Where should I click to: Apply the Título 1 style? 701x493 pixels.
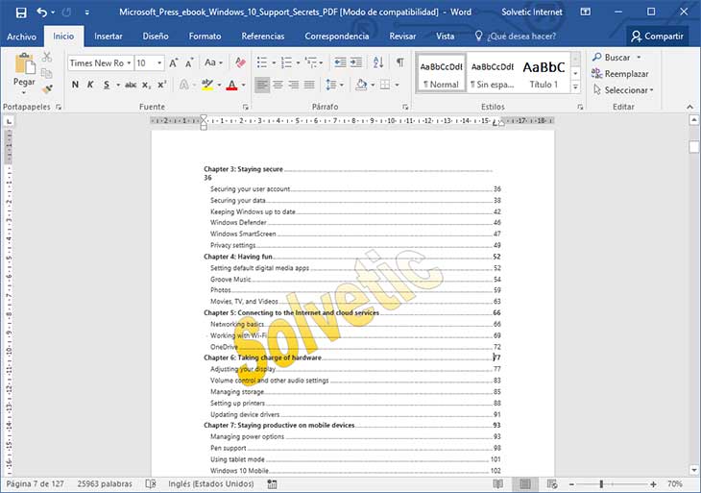click(544, 73)
